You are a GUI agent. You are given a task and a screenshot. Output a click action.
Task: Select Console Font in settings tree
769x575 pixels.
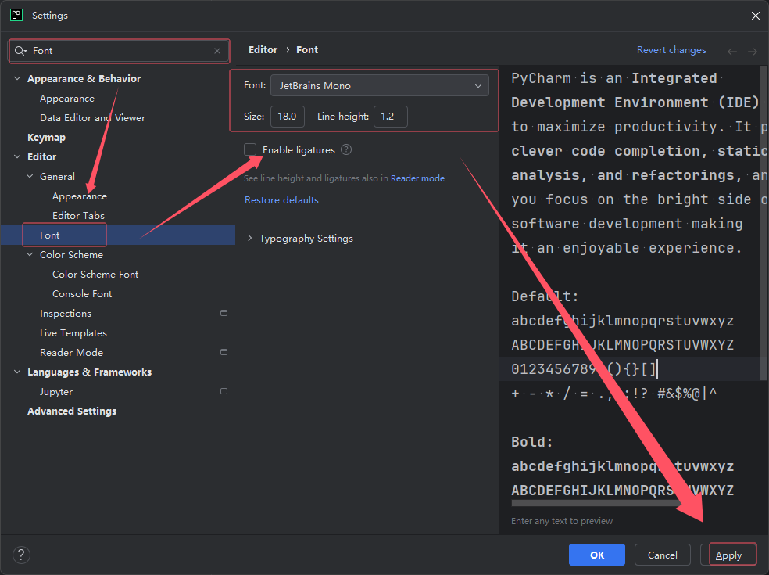tap(82, 294)
